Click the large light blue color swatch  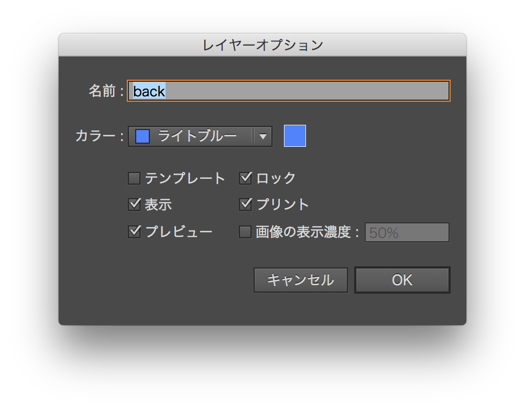point(294,136)
